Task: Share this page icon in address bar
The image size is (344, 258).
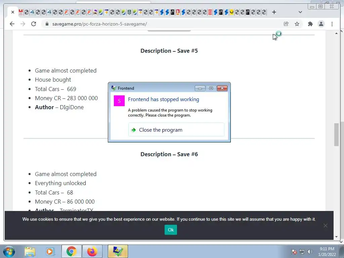Action: 286,24
